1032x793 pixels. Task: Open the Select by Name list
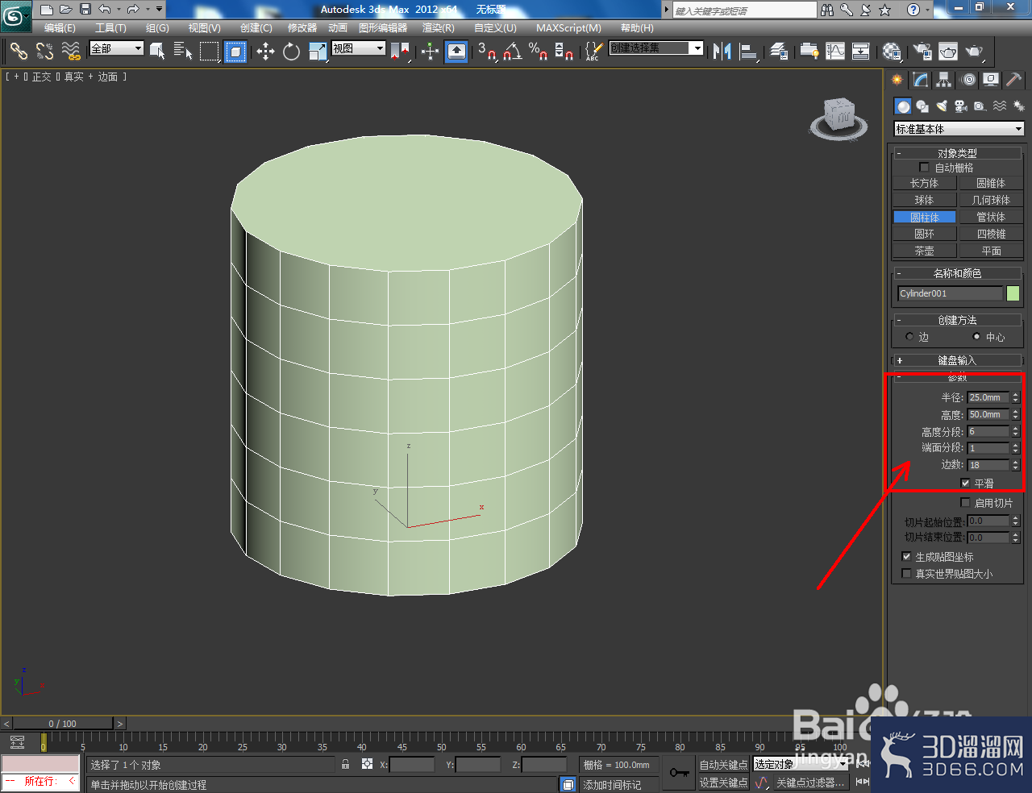pyautogui.click(x=183, y=52)
